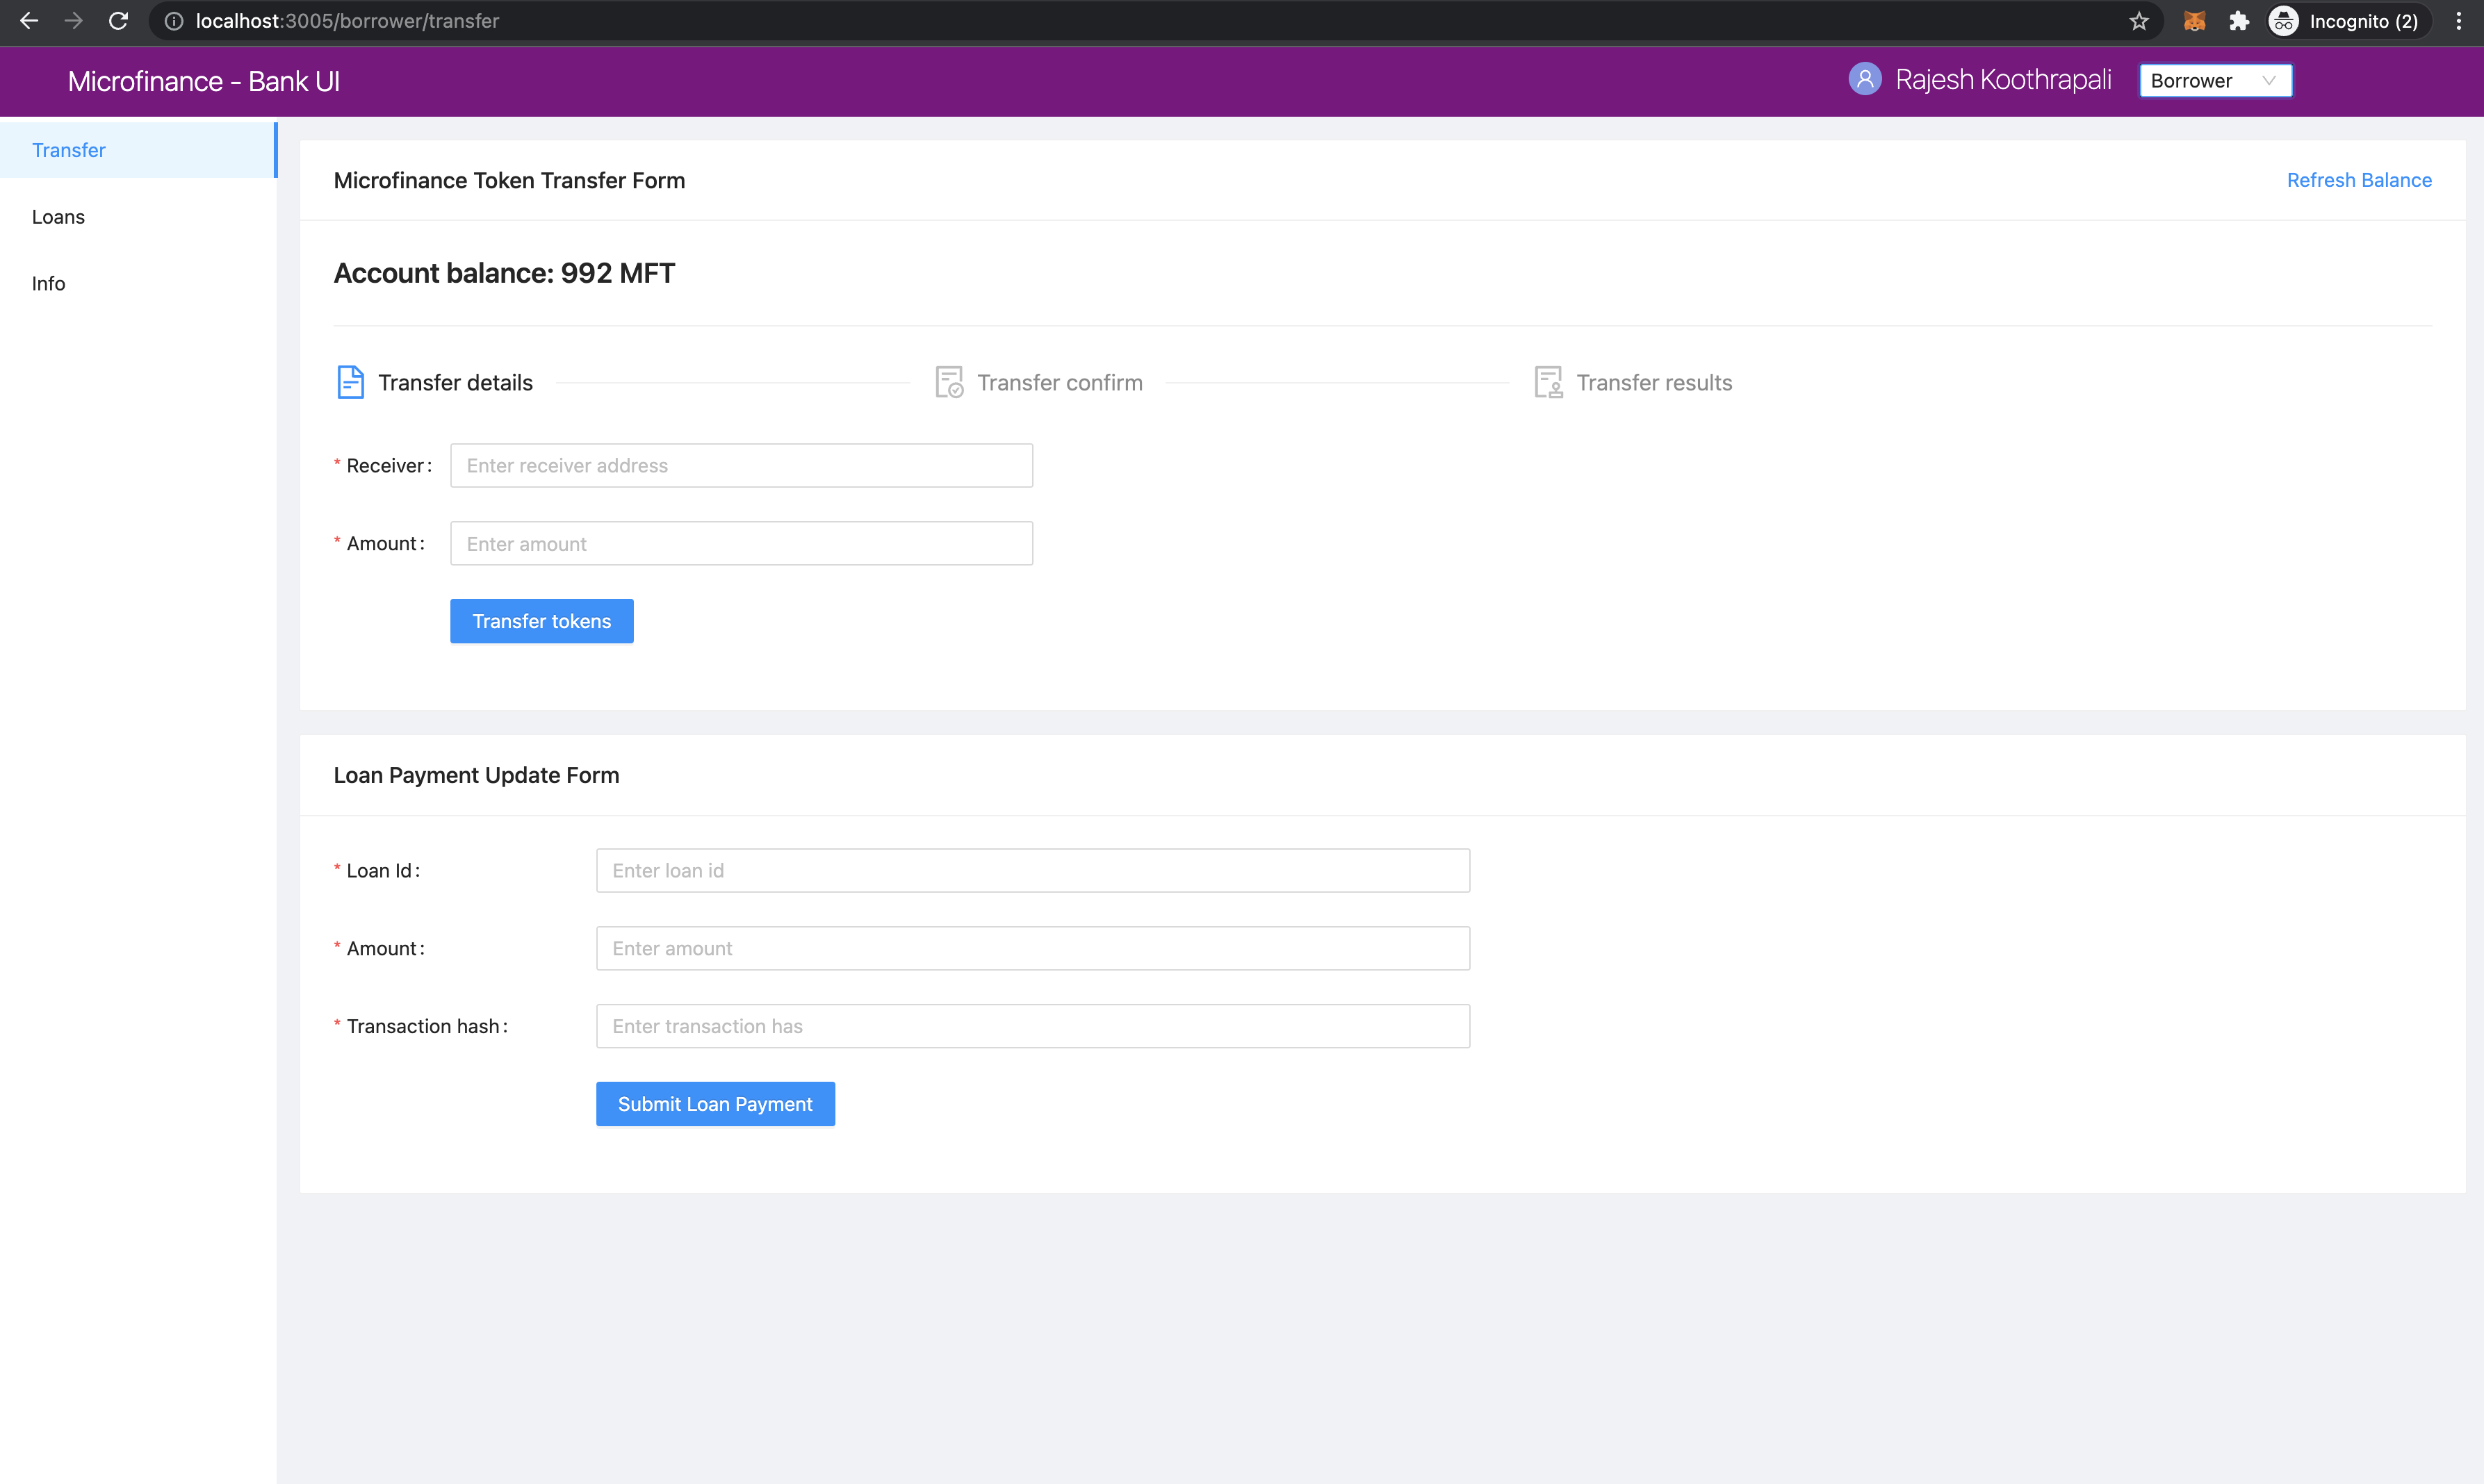Focus the Transaction hash field
2484x1484 pixels.
coord(1032,1026)
